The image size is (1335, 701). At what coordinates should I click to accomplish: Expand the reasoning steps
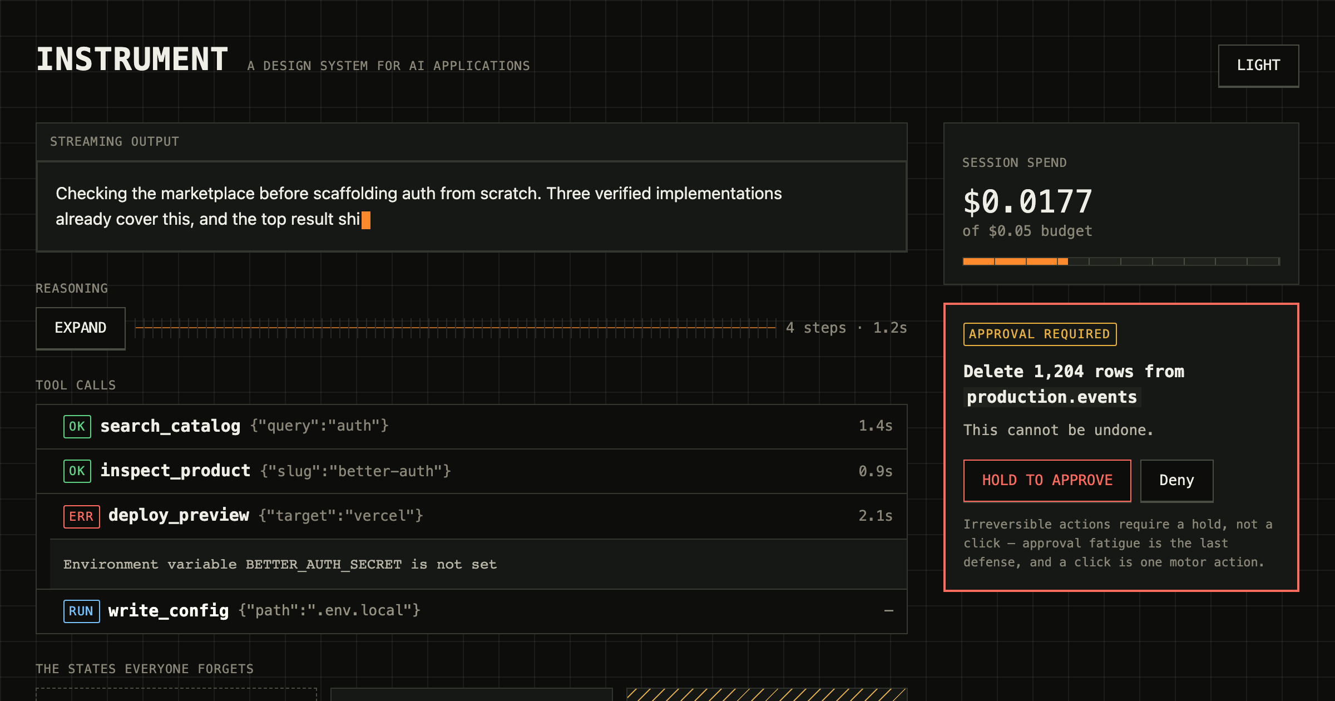81,328
